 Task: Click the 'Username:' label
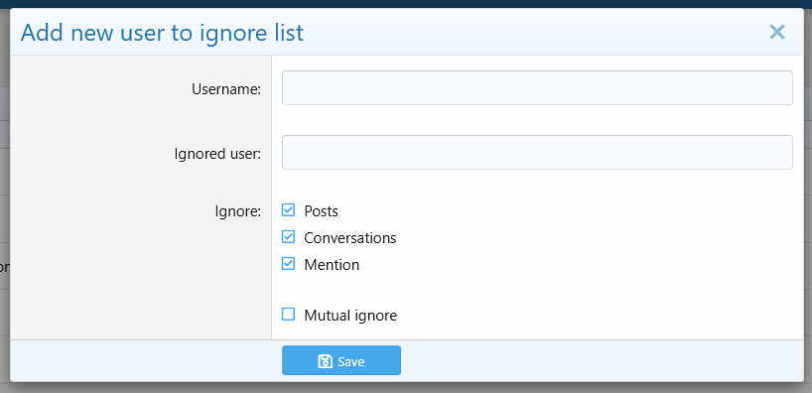(226, 89)
